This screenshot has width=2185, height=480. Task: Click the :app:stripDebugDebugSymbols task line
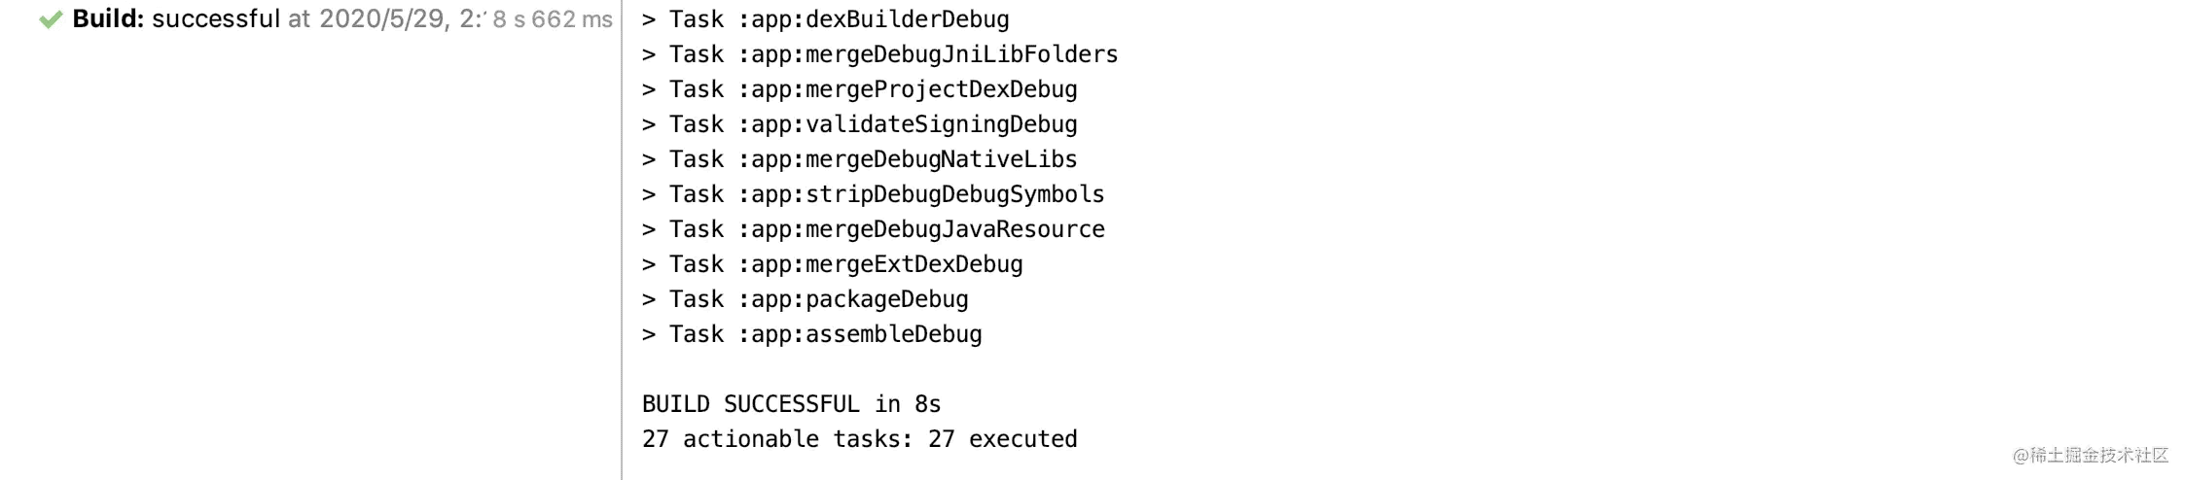click(873, 194)
